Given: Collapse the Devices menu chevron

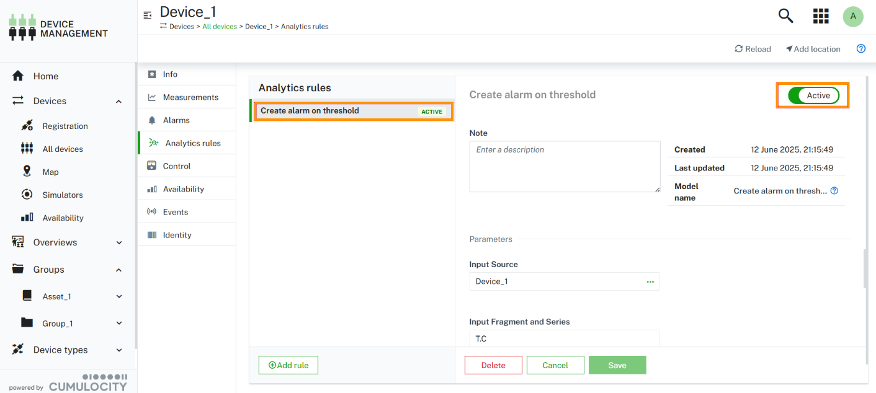Looking at the screenshot, I should 119,101.
